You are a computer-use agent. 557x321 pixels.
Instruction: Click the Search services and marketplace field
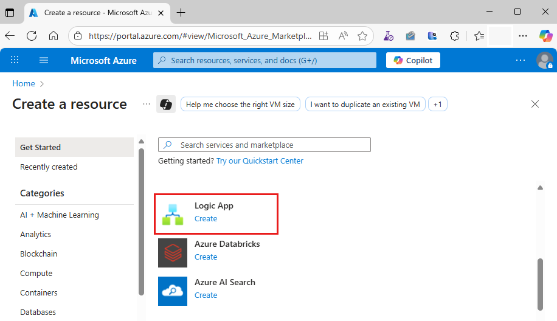click(265, 145)
